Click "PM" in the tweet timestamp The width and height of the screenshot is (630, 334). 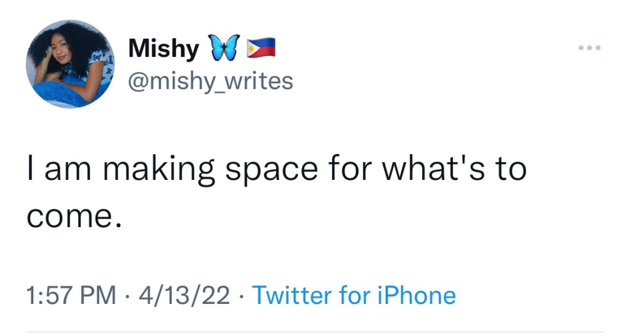99,295
